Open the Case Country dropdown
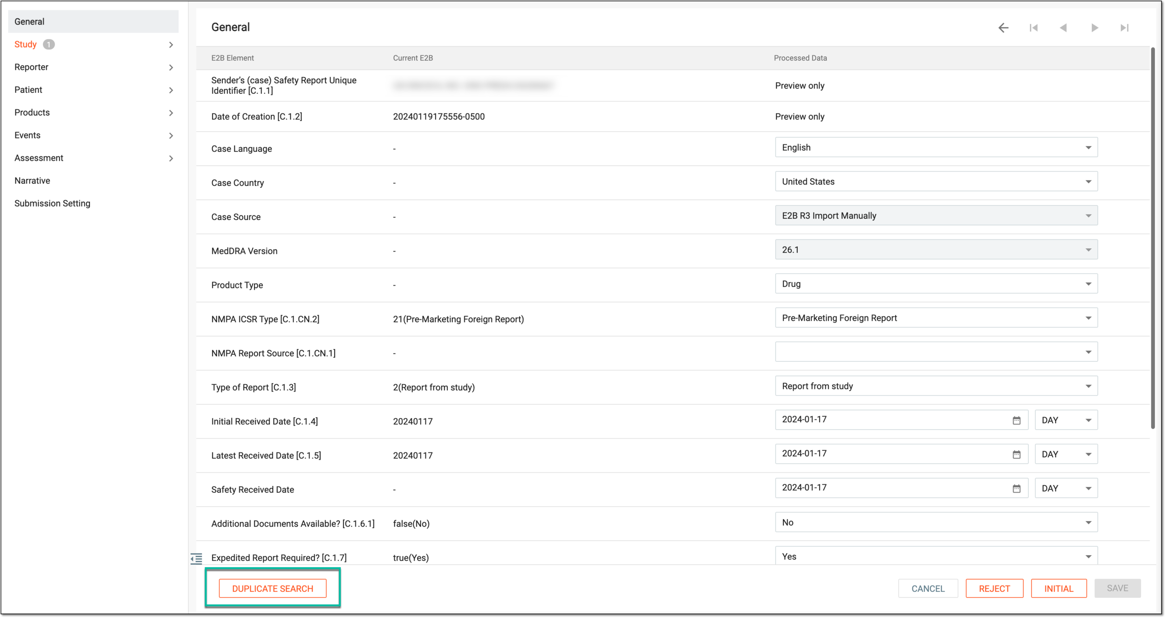The image size is (1165, 618). point(936,181)
